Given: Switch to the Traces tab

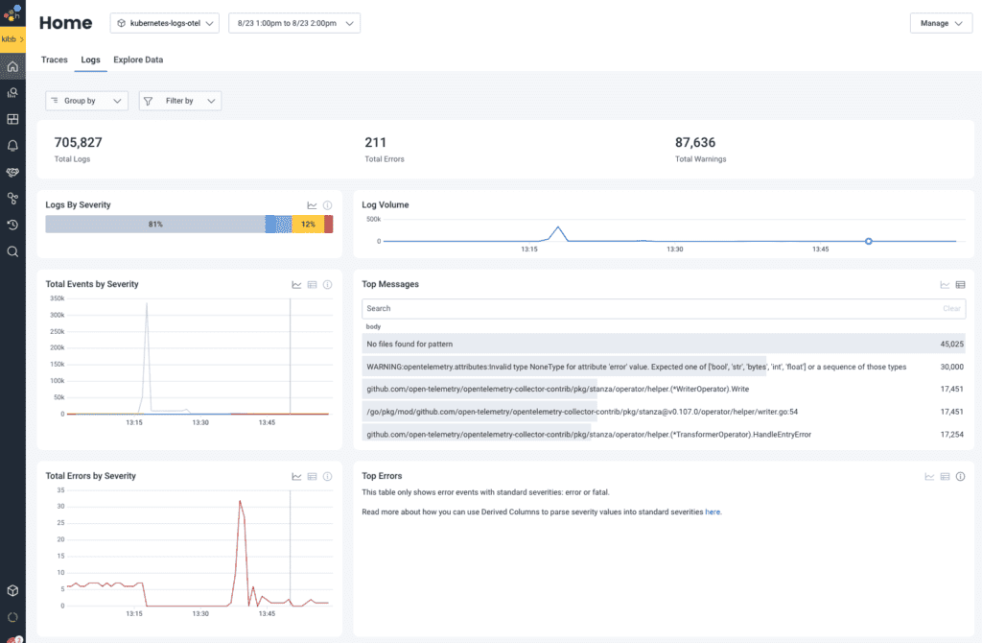Looking at the screenshot, I should [x=54, y=60].
